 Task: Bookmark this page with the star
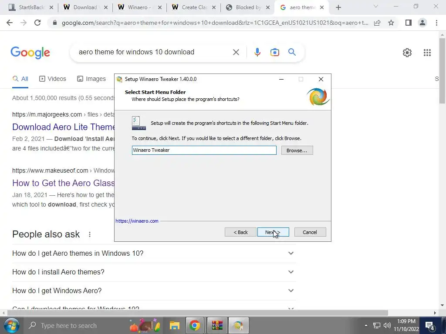tap(391, 23)
